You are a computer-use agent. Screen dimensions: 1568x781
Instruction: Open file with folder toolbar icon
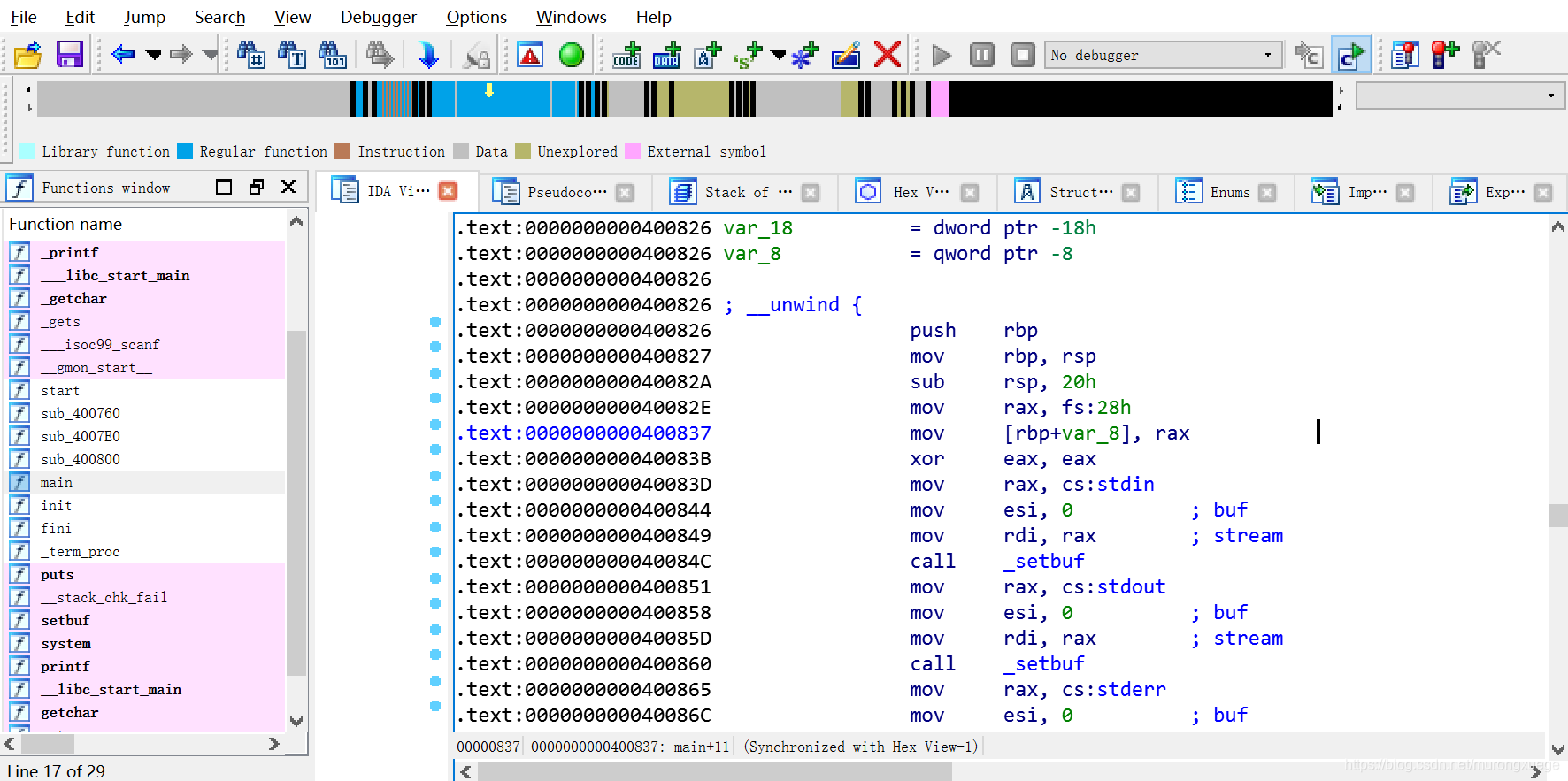tap(28, 55)
